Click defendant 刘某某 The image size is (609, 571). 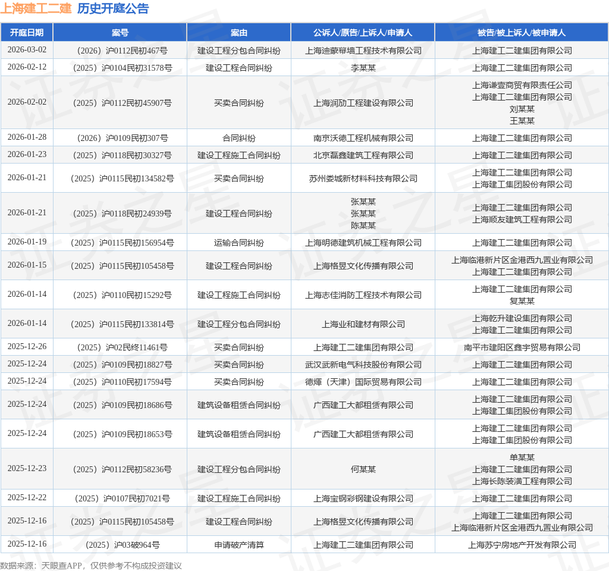522,109
